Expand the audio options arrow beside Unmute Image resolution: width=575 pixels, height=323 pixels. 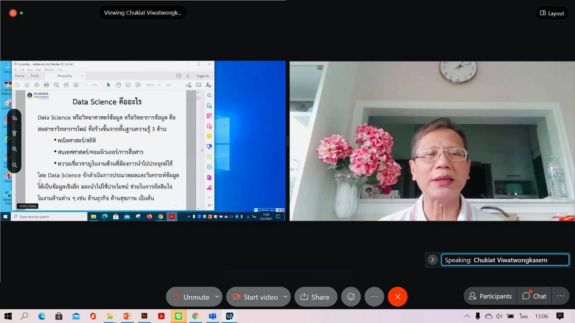click(217, 297)
